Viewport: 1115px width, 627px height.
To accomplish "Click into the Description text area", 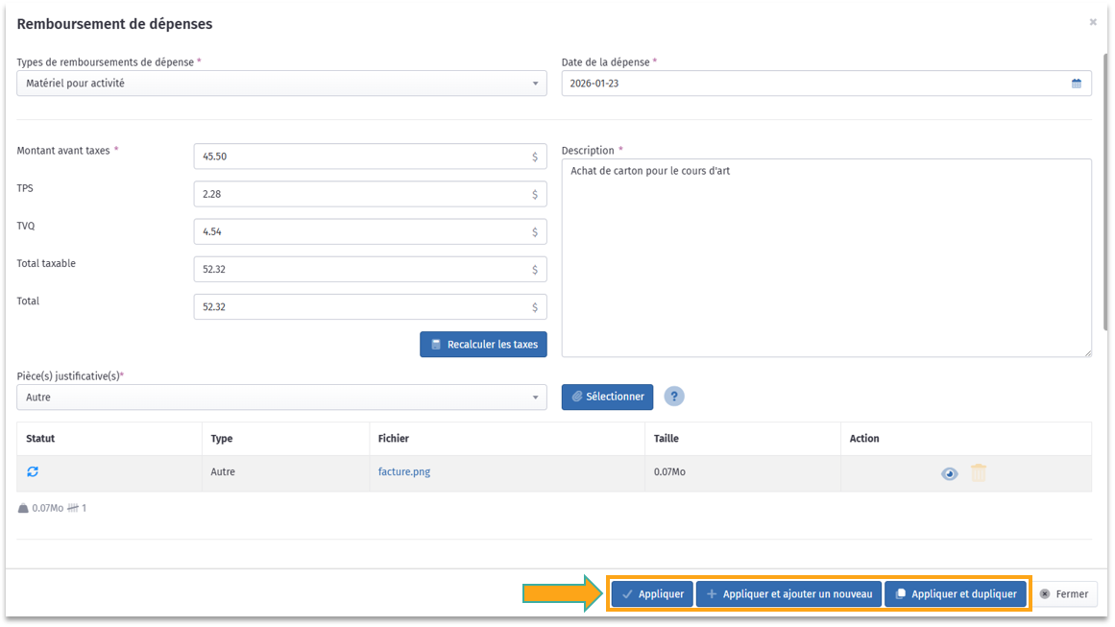I will pyautogui.click(x=826, y=258).
